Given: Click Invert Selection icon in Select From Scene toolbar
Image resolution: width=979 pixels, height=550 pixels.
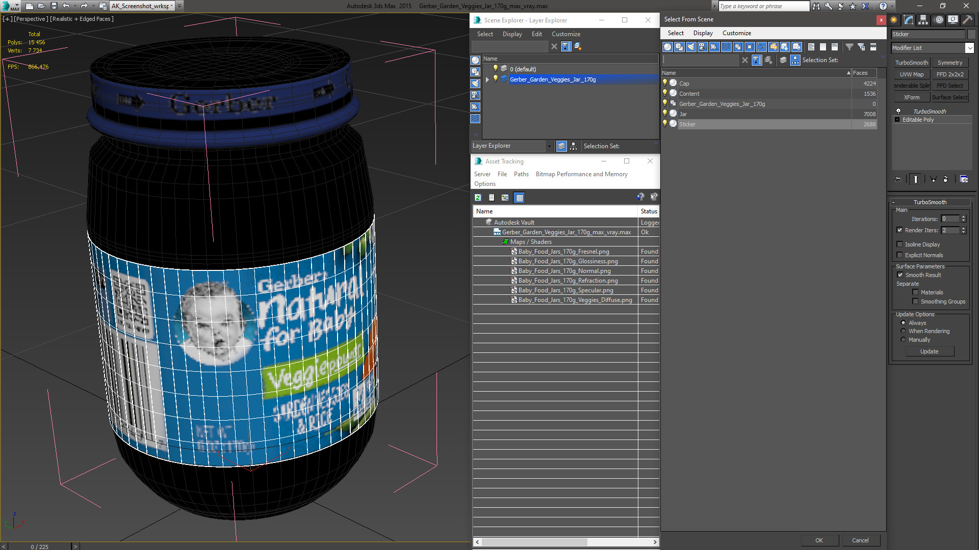Looking at the screenshot, I should 835,47.
